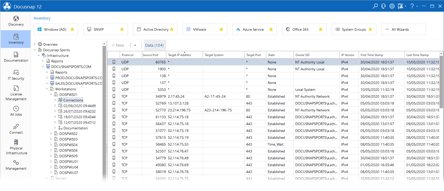Click the support headset icon

click(383, 6)
